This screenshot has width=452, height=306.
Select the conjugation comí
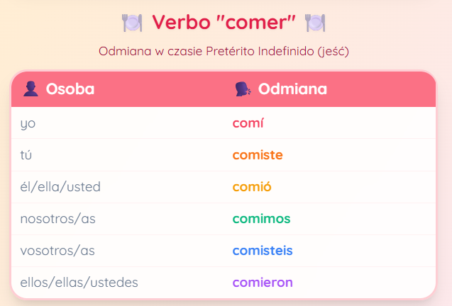pos(248,123)
